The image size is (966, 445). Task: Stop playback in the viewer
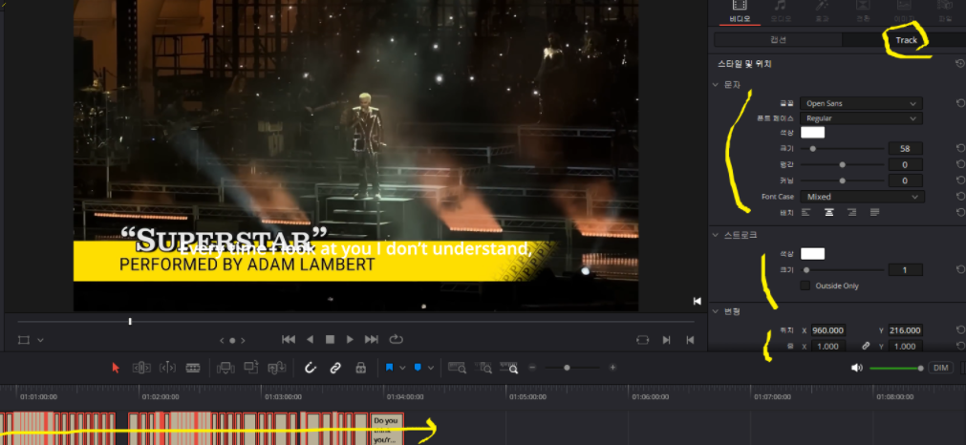[330, 339]
